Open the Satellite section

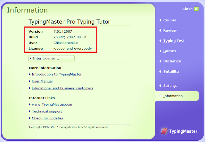[x=171, y=72]
